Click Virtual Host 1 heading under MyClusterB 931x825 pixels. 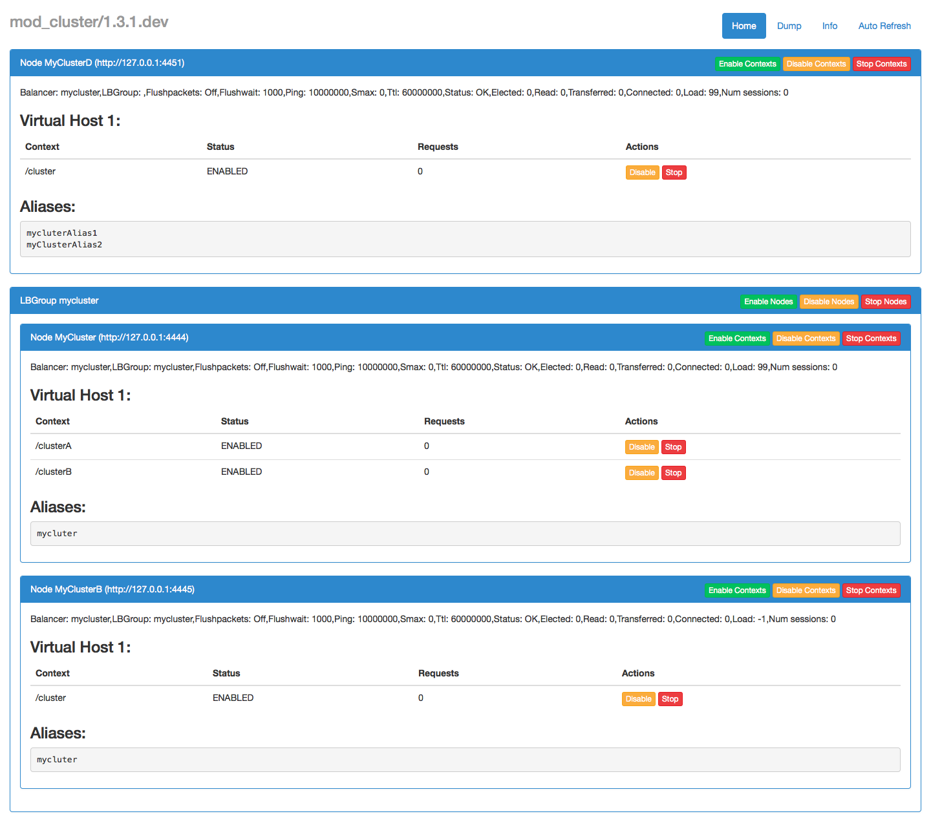(81, 647)
